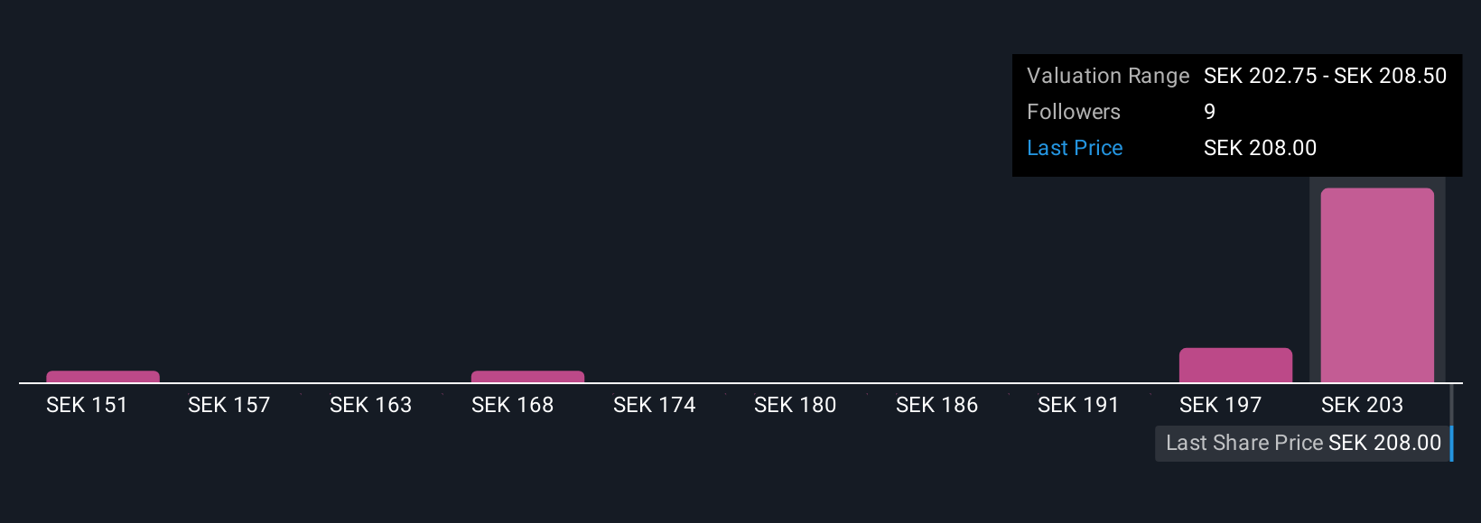Click the SEK 163 axis label
This screenshot has width=1481, height=523.
[370, 405]
